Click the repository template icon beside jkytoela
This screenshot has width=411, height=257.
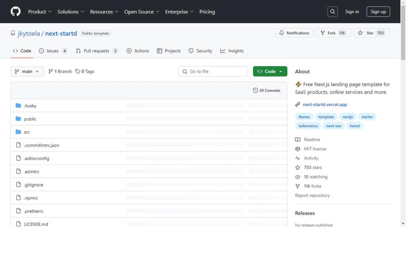(x=13, y=33)
